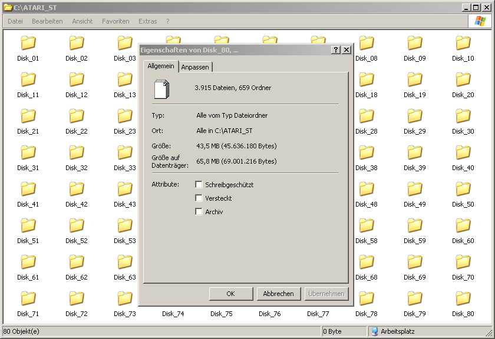The height and width of the screenshot is (339, 495).
Task: Select the Disk_41 folder icon
Action: pyautogui.click(x=28, y=189)
